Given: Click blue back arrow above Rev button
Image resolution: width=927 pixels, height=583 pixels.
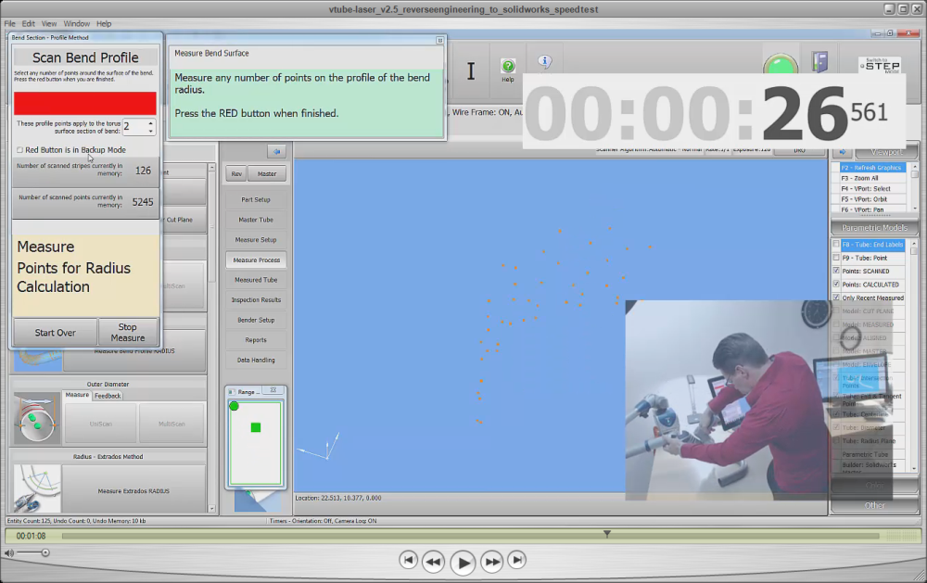Looking at the screenshot, I should coord(276,151).
